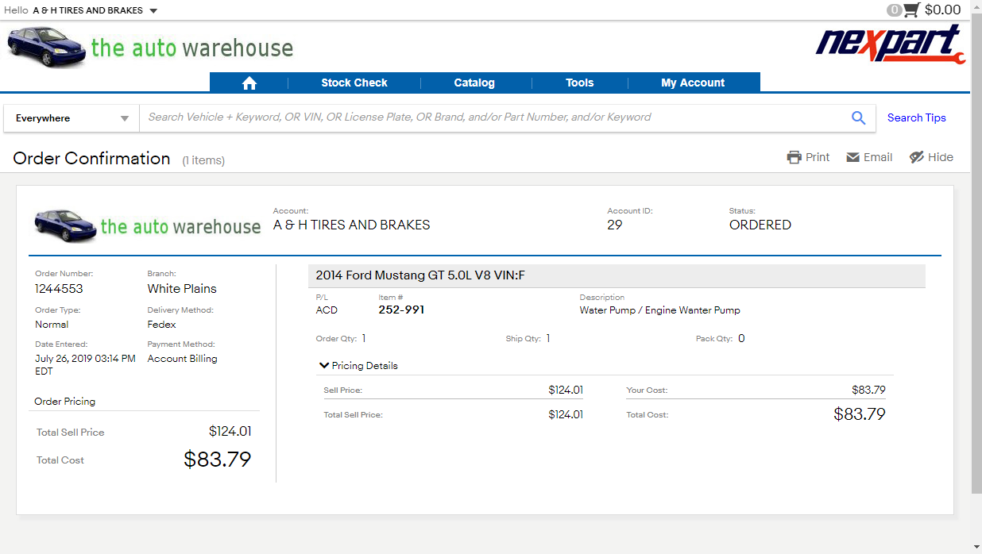Go to the Home icon in navigation bar
The height and width of the screenshot is (554, 982).
249,83
